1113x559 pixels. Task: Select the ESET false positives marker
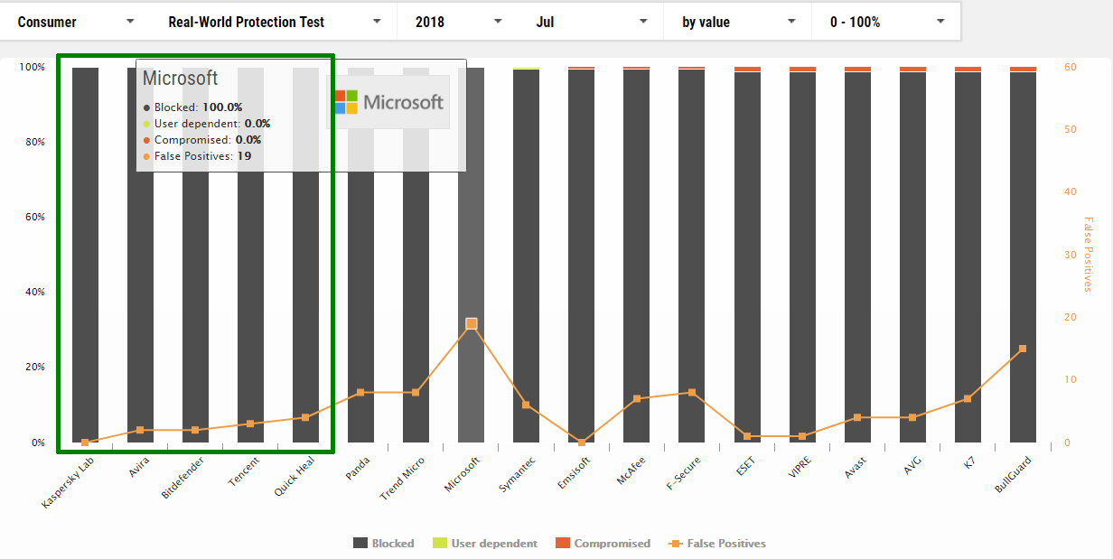[747, 436]
